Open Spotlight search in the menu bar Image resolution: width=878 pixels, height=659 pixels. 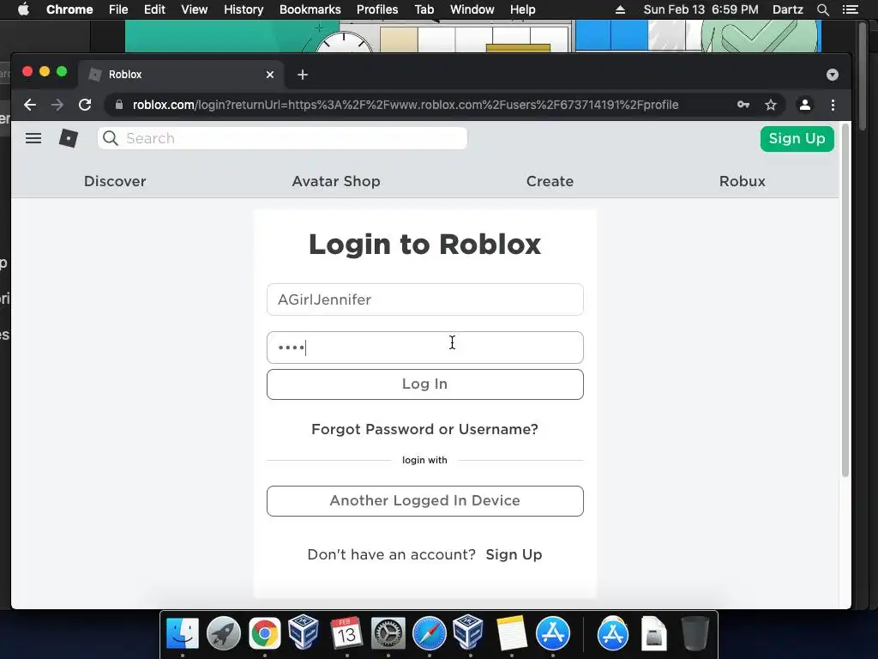[822, 9]
